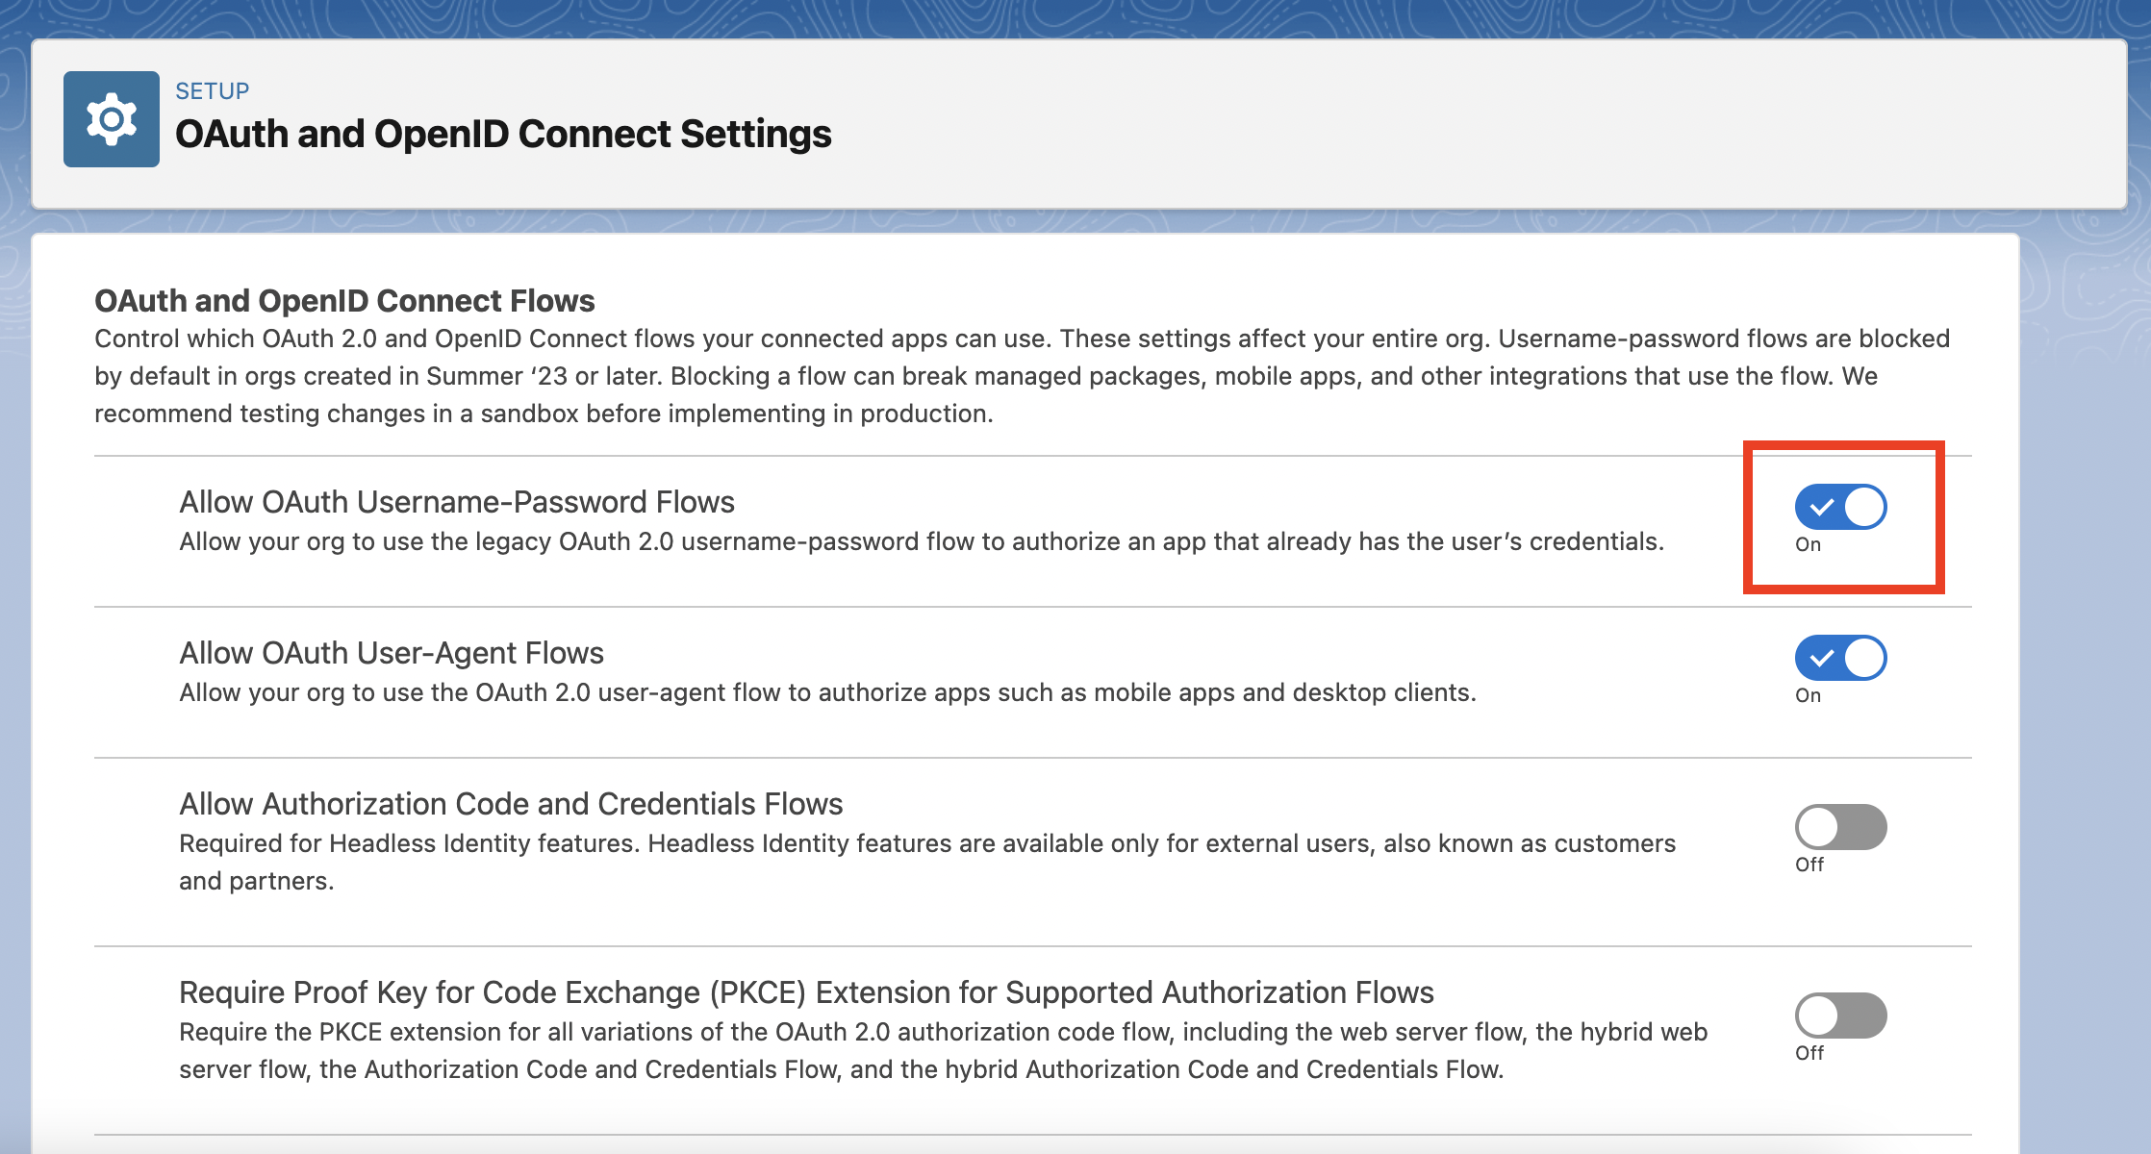Turn off Allow OAuth User-Agent Flows toggle
The height and width of the screenshot is (1154, 2151).
[x=1840, y=658]
